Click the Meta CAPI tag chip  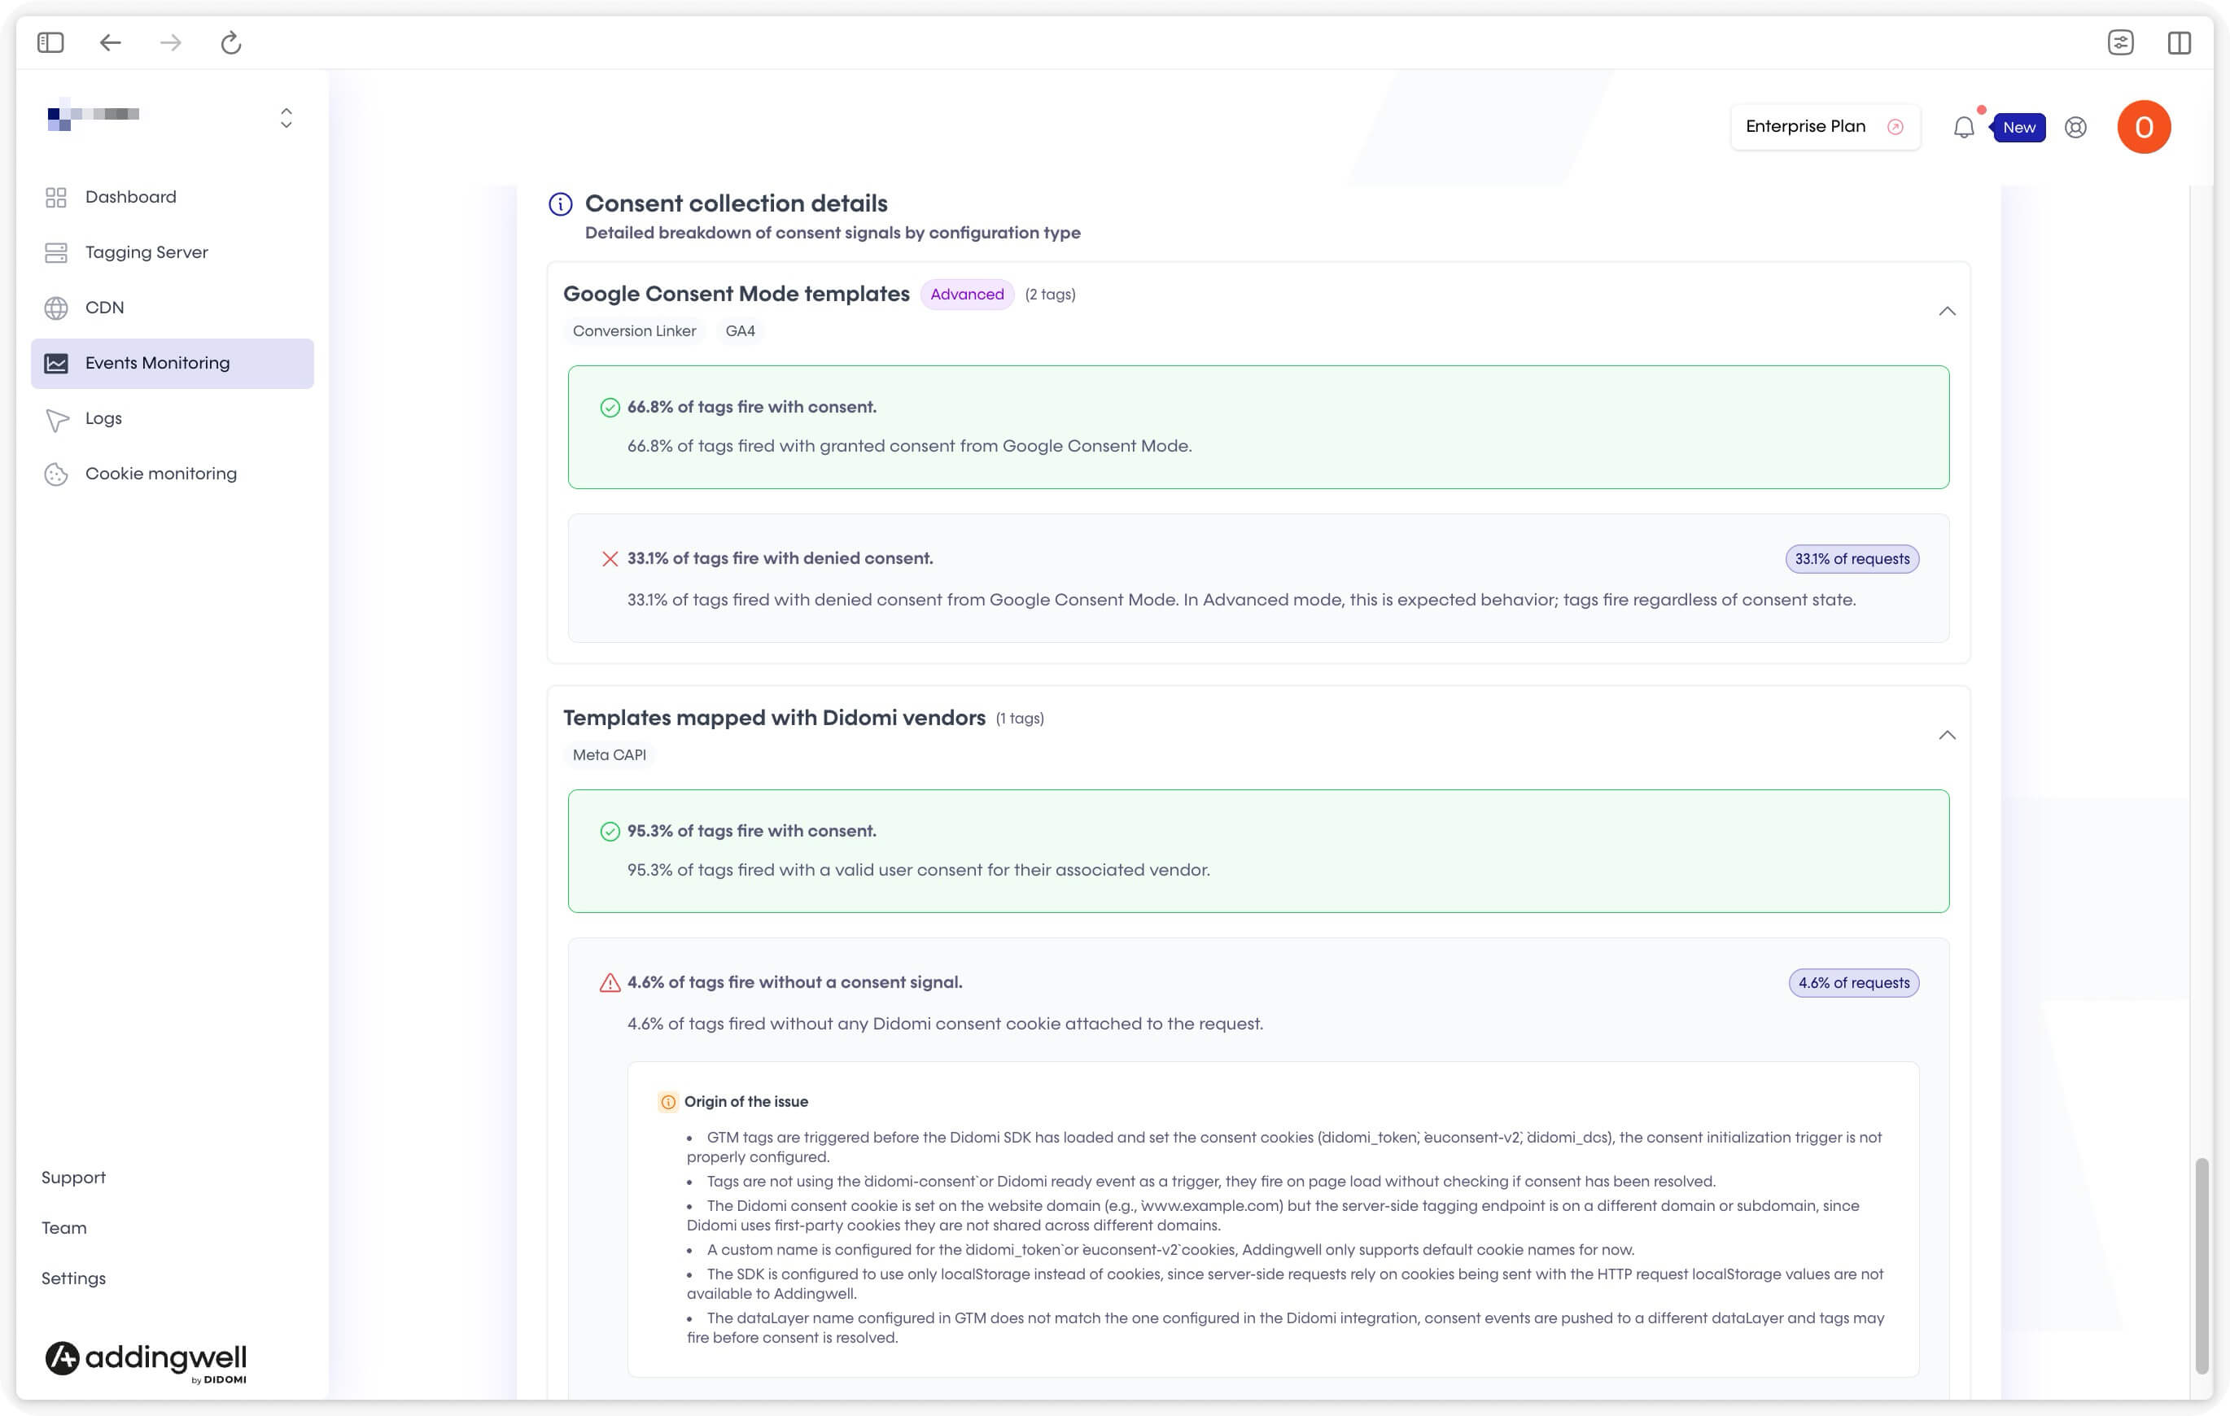click(x=610, y=754)
